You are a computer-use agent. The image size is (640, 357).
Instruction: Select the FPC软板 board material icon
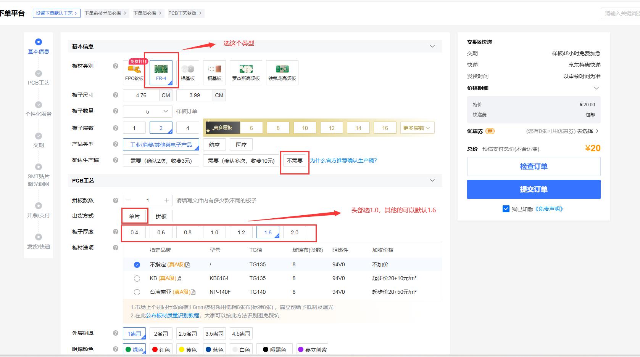click(134, 72)
